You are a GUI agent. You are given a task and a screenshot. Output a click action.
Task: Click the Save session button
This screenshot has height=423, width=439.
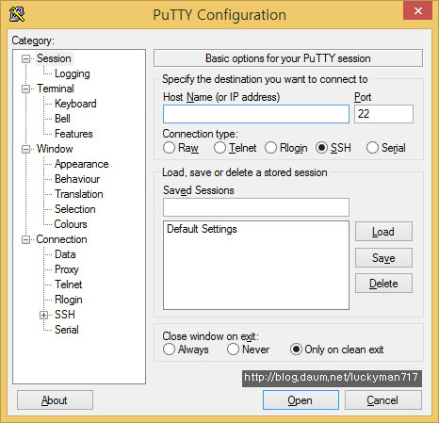point(383,258)
